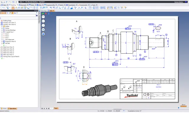Pin the entities panel using pushpin icon
The height and width of the screenshot is (113, 189).
[35, 11]
